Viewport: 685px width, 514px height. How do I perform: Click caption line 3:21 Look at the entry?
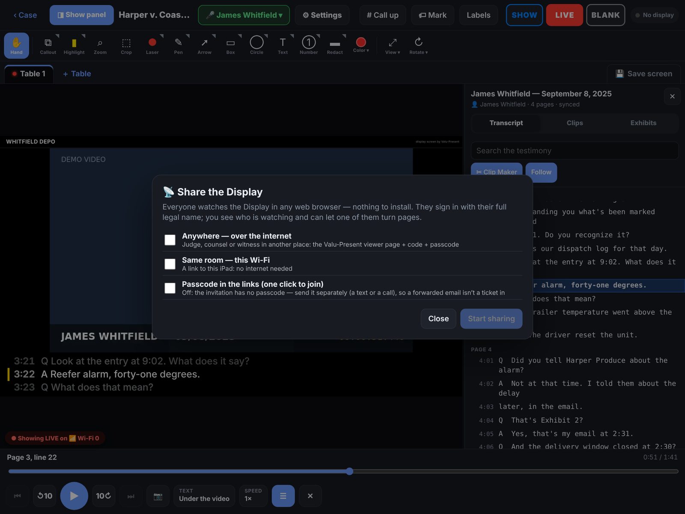[131, 361]
